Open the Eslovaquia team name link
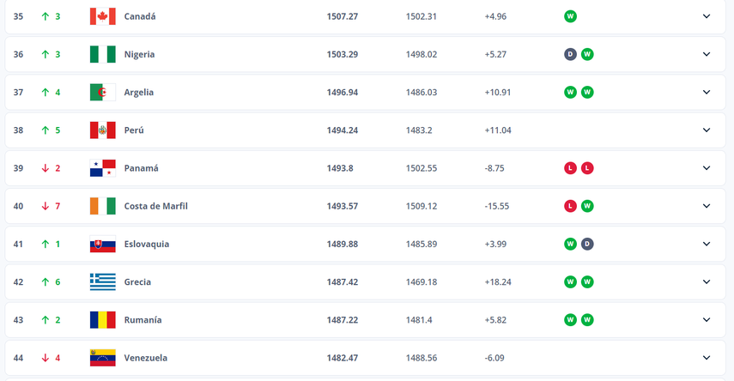The image size is (734, 381). tap(146, 245)
